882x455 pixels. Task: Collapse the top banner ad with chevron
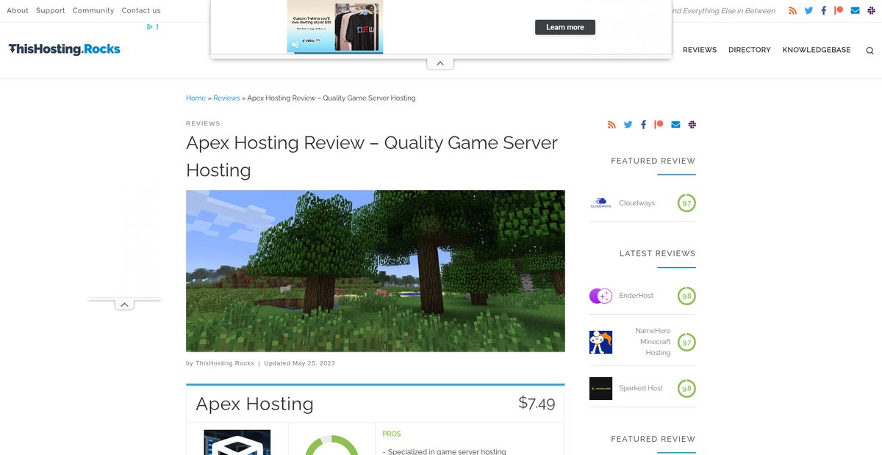(440, 63)
